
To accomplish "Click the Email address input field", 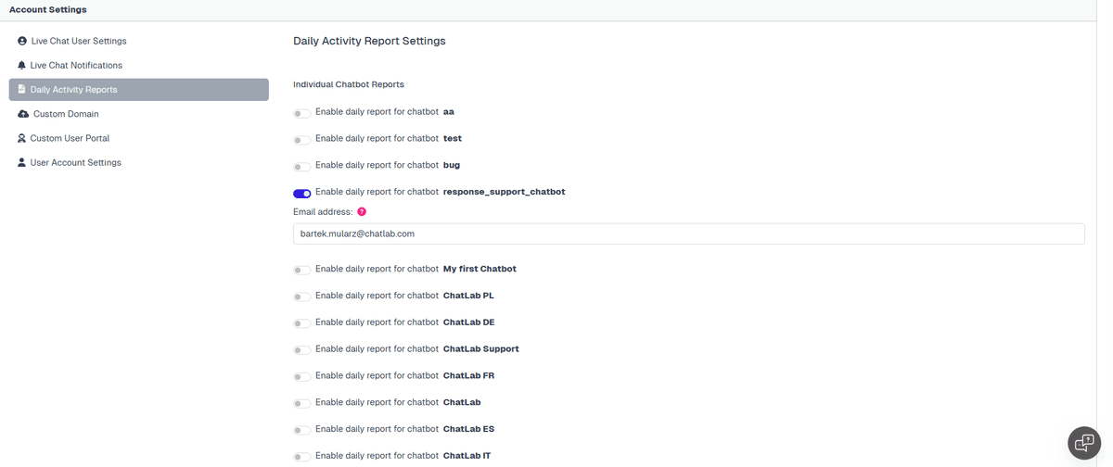I will (x=688, y=234).
